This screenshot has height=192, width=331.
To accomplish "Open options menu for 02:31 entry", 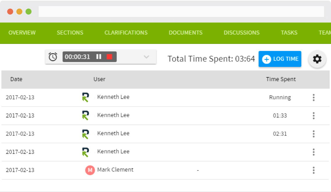I will tap(314, 134).
